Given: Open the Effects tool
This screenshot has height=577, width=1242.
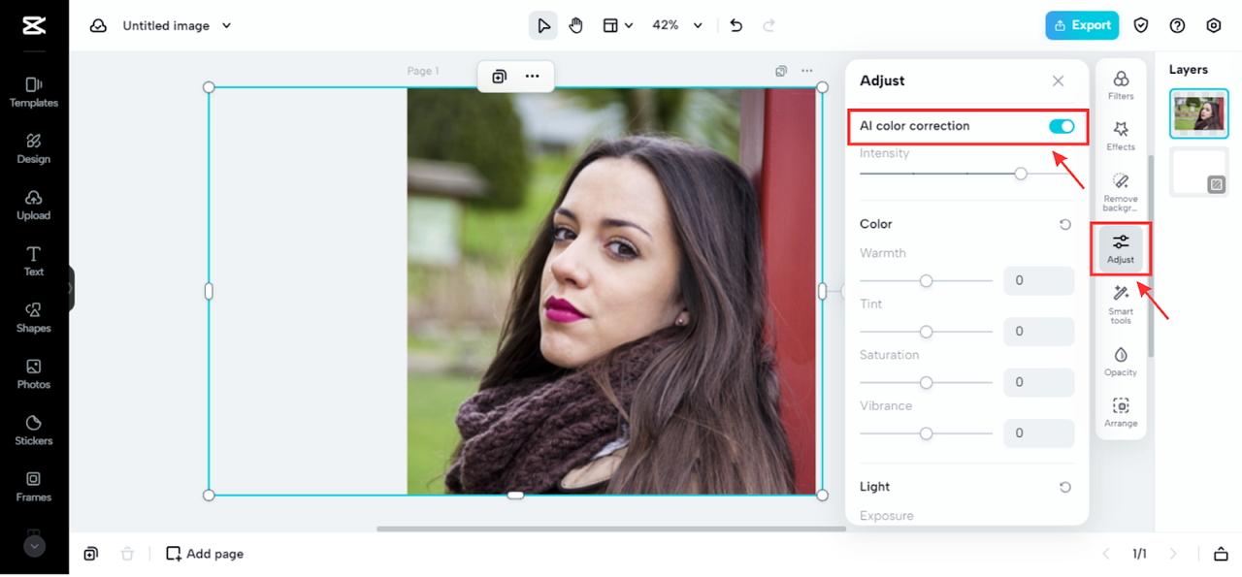Looking at the screenshot, I should coord(1121,137).
